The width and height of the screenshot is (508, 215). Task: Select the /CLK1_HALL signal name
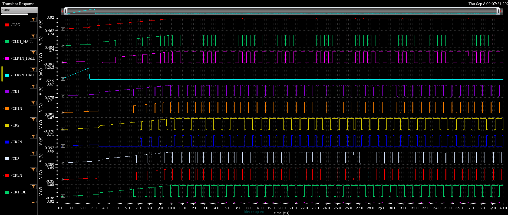[x=22, y=42]
